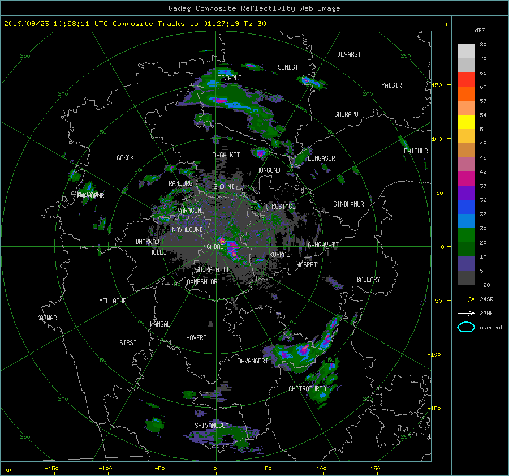Click the white 23MN arrow legend icon
The height and width of the screenshot is (476, 509).
(x=466, y=313)
